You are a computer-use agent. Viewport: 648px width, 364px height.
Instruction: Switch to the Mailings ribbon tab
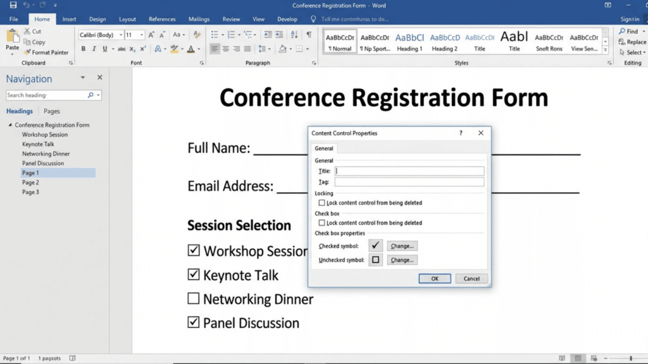click(x=199, y=18)
